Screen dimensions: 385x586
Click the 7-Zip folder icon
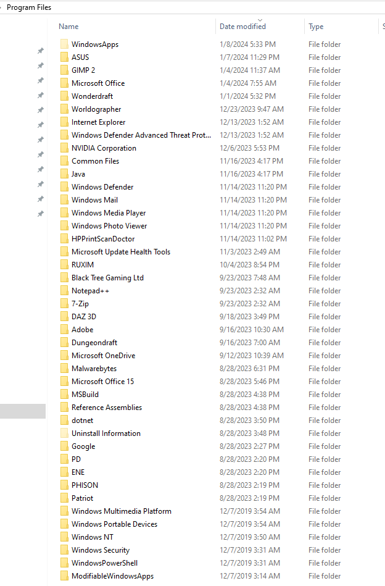[x=64, y=303]
